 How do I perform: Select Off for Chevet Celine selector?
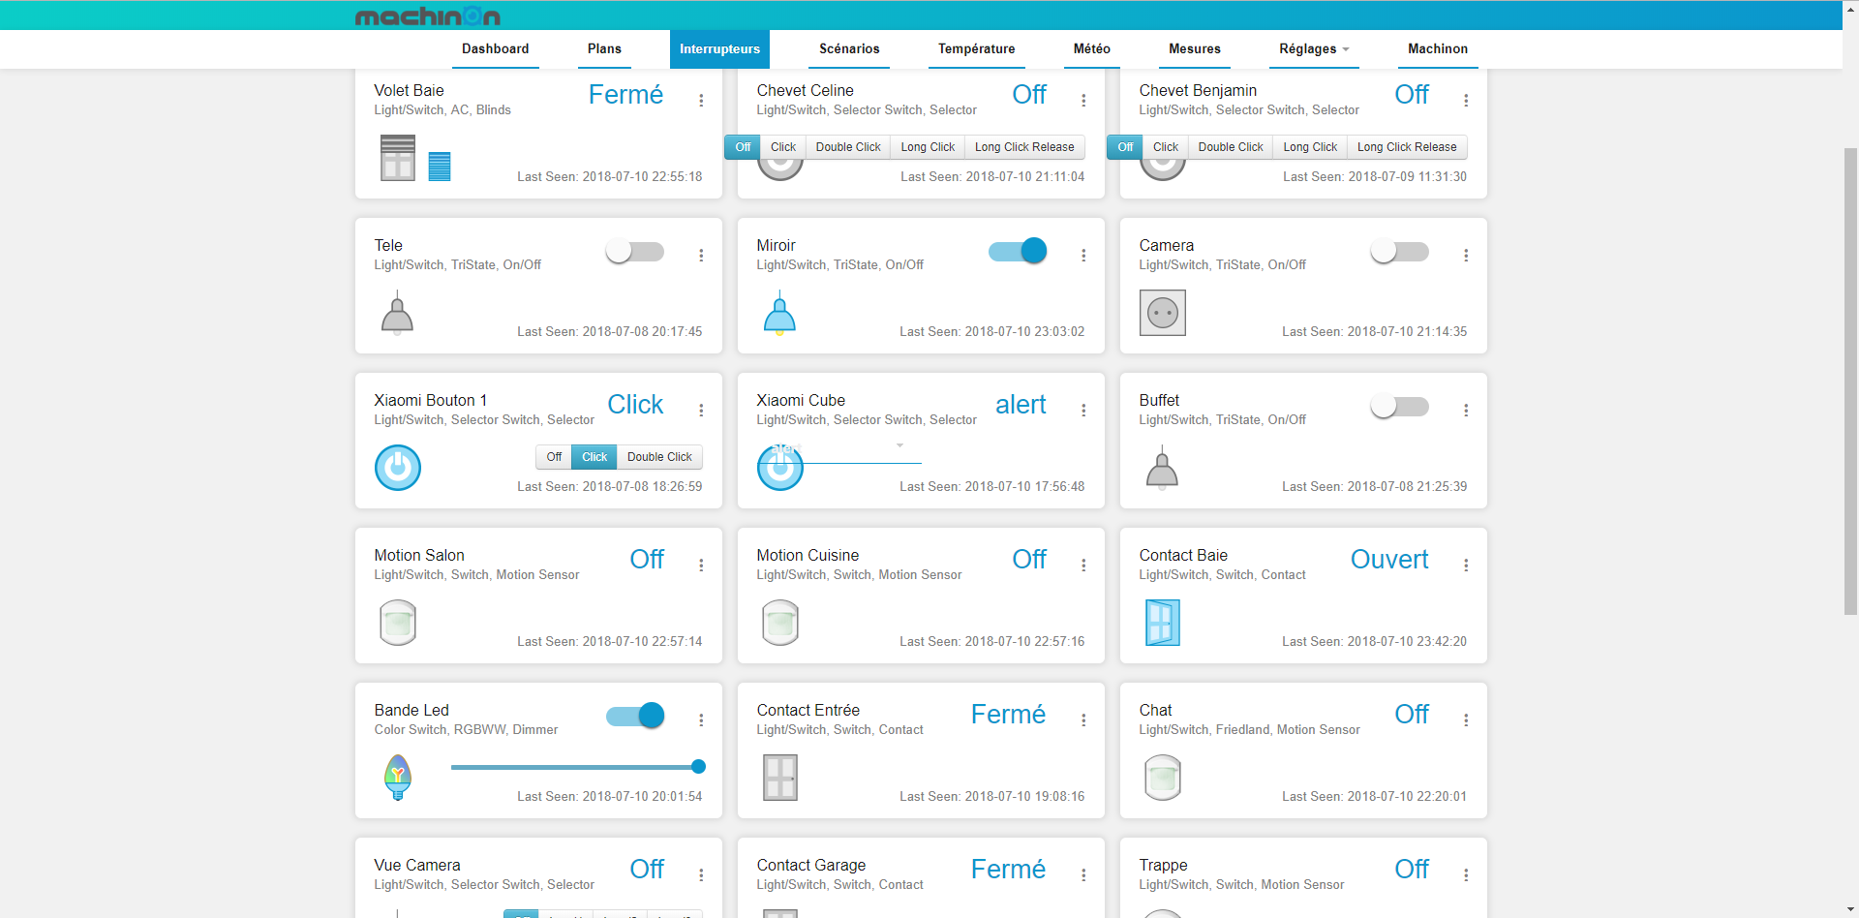coord(743,147)
